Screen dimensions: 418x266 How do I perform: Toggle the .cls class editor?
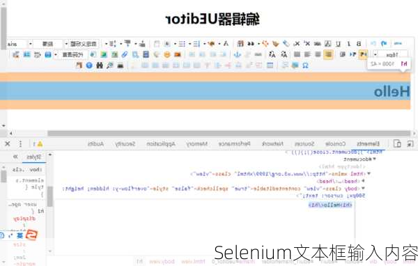(18, 169)
